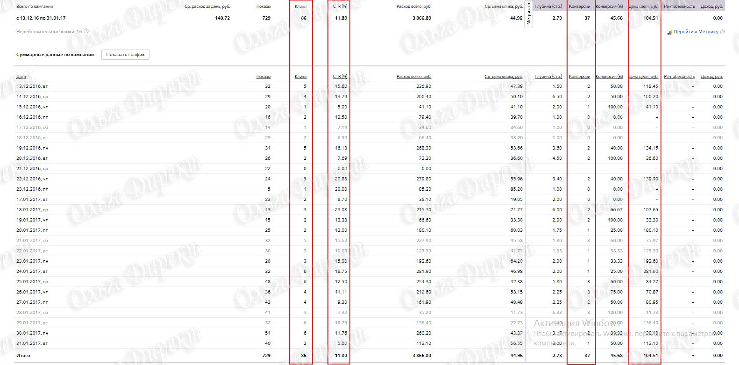Image resolution: width=739 pixels, height=365 pixels.
Task: Click the Metrika bar chart icon
Action: coord(670,32)
